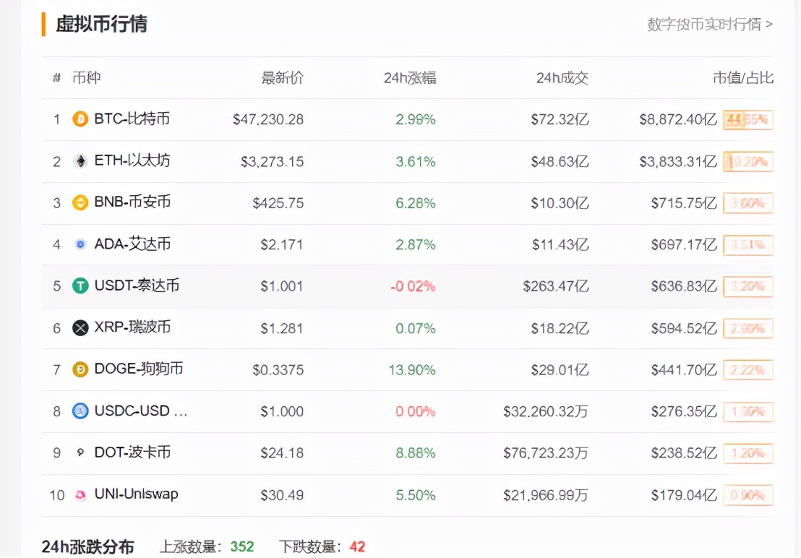
Task: Click the 6.28% change value
Action: 415,203
